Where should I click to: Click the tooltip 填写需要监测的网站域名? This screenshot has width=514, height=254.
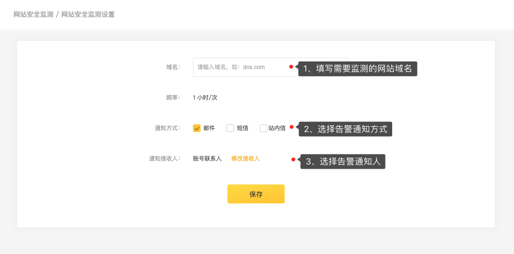358,69
